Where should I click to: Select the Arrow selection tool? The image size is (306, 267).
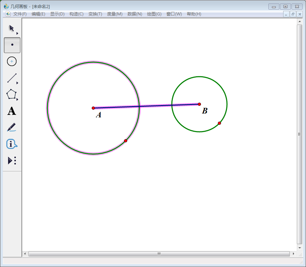pos(11,28)
